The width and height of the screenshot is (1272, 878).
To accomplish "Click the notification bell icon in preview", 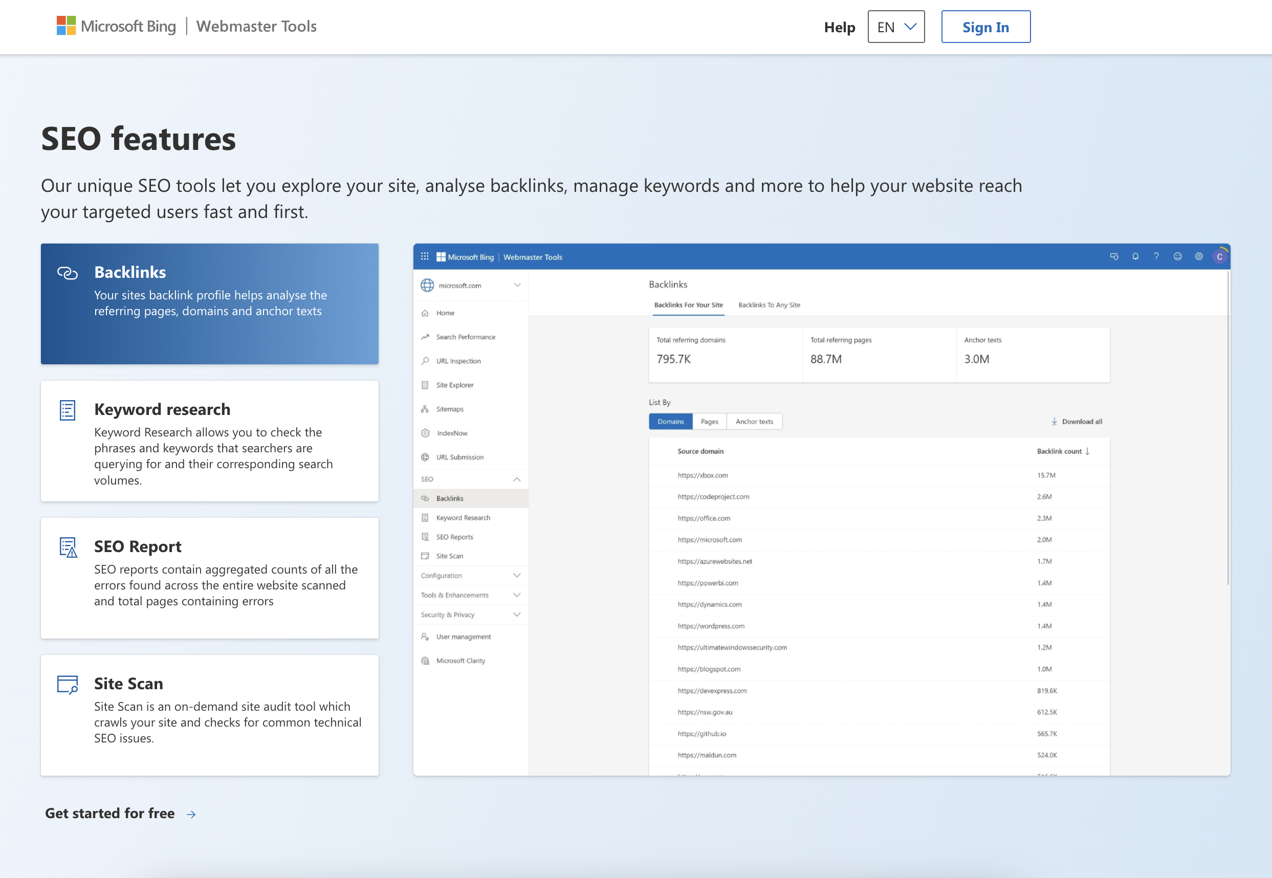I will click(x=1135, y=256).
